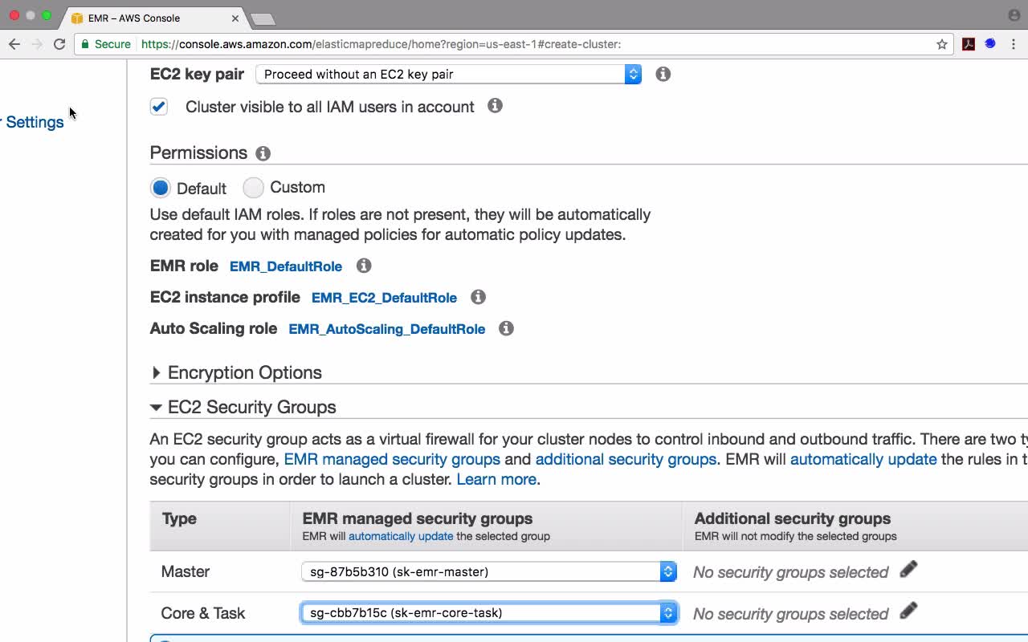Open Master security group dropdown
The image size is (1028, 642).
488,571
